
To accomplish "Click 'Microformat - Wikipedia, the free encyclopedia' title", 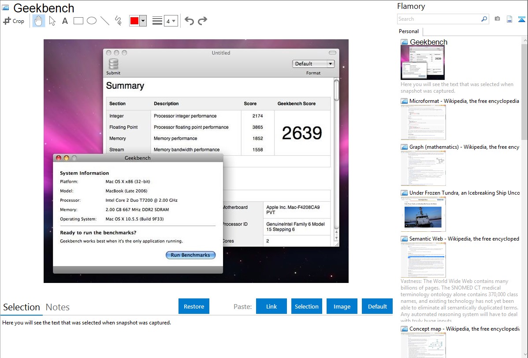I will (464, 101).
